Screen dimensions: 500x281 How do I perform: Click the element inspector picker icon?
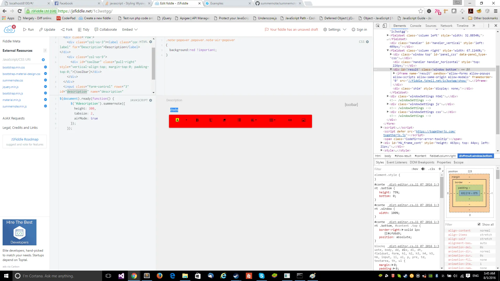378,26
